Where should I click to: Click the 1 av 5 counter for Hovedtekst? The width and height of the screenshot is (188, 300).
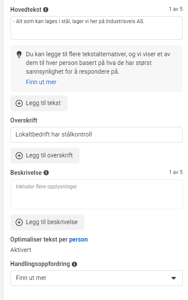click(x=175, y=9)
